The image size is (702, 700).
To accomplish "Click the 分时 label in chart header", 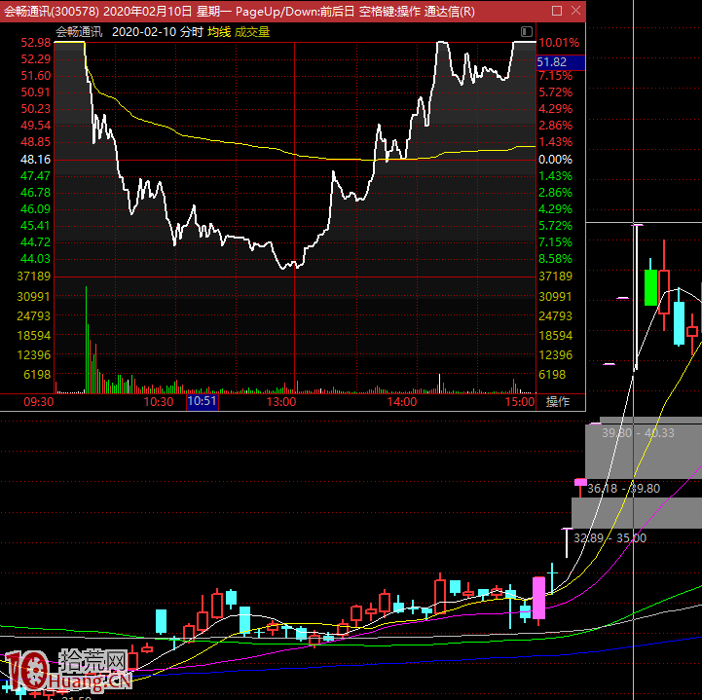I will 192,32.
